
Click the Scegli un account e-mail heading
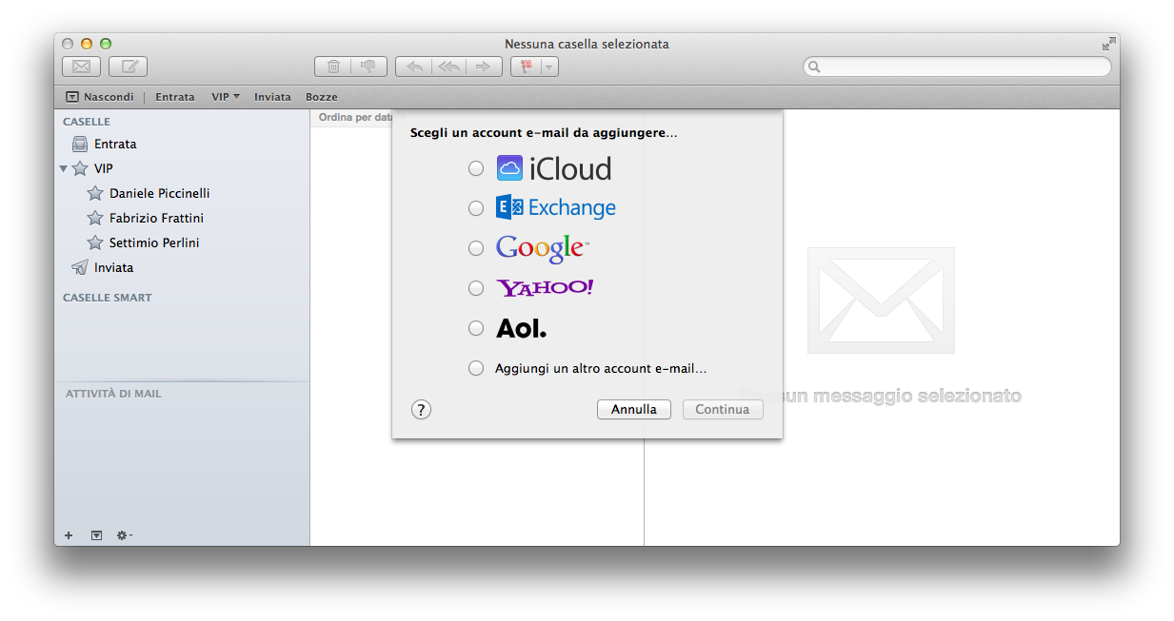[x=544, y=133]
